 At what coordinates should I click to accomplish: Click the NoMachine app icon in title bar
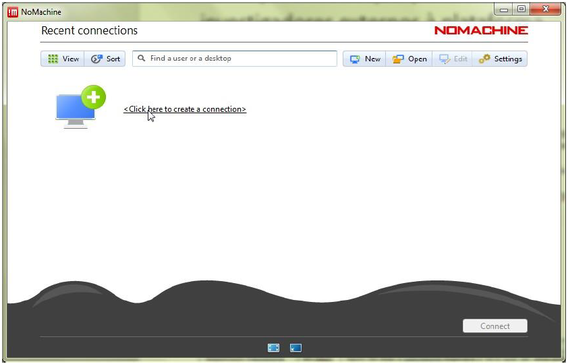coord(12,11)
